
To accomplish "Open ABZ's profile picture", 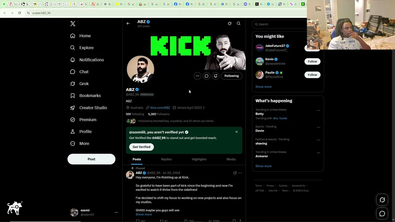I will [140, 69].
